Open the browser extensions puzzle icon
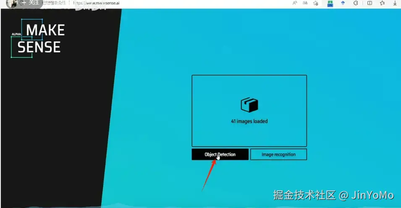Image resolution: width=401 pixels, height=208 pixels. [356, 3]
